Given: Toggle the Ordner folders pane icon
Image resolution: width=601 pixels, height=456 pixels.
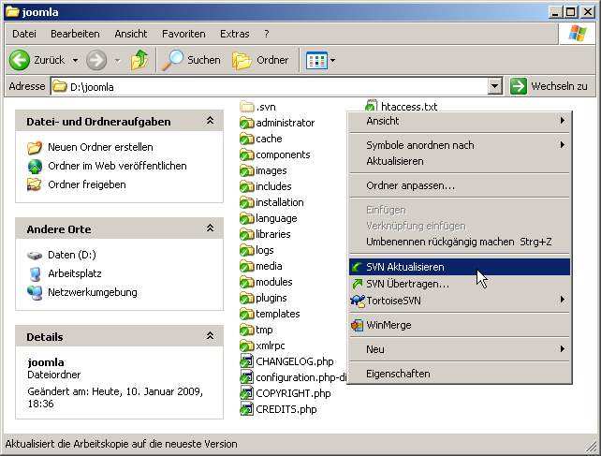Looking at the screenshot, I should (x=242, y=61).
